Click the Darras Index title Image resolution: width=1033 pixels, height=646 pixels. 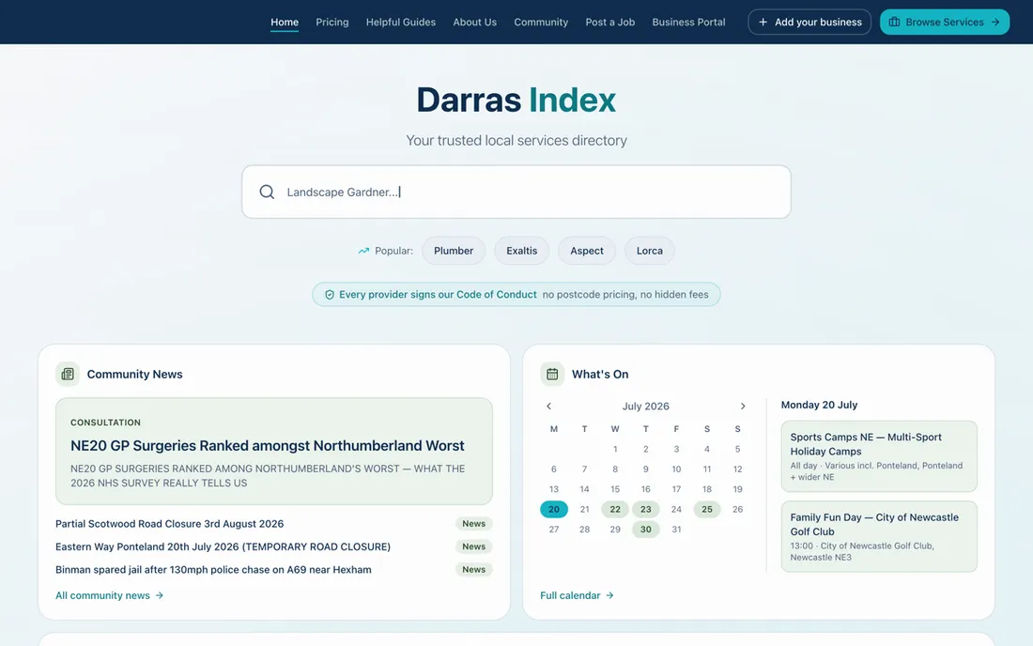pos(516,100)
